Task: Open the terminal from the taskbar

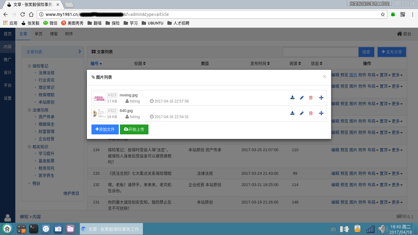Action: 34,229
